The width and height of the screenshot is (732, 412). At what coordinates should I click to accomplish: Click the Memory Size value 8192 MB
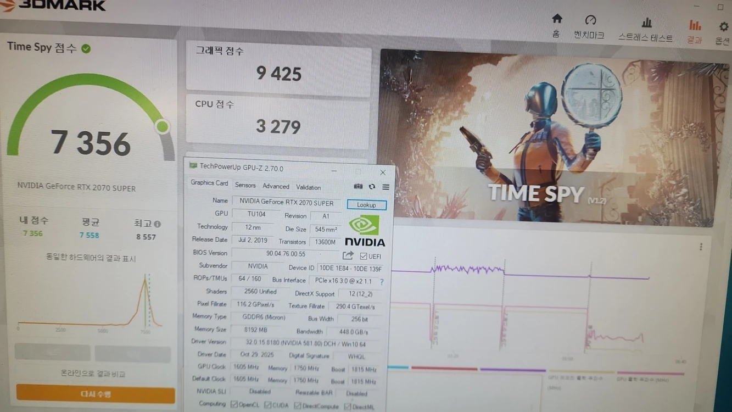coord(255,331)
